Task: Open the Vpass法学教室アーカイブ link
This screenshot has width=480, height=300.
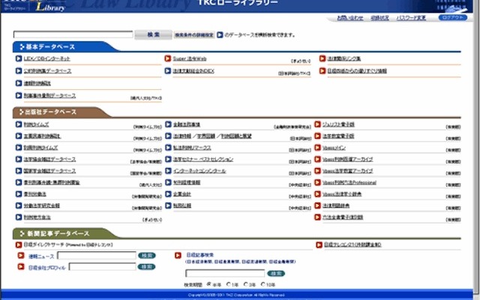Action: (348, 171)
